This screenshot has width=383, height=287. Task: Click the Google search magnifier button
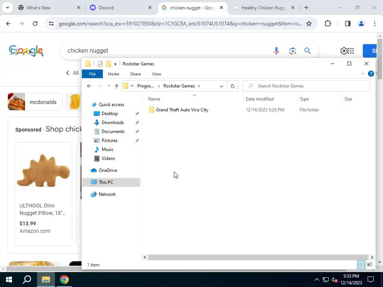[x=307, y=51]
